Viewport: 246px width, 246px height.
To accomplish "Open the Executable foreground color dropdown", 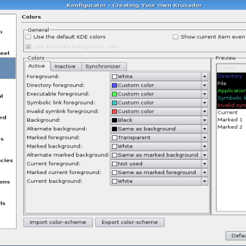I will (x=159, y=94).
